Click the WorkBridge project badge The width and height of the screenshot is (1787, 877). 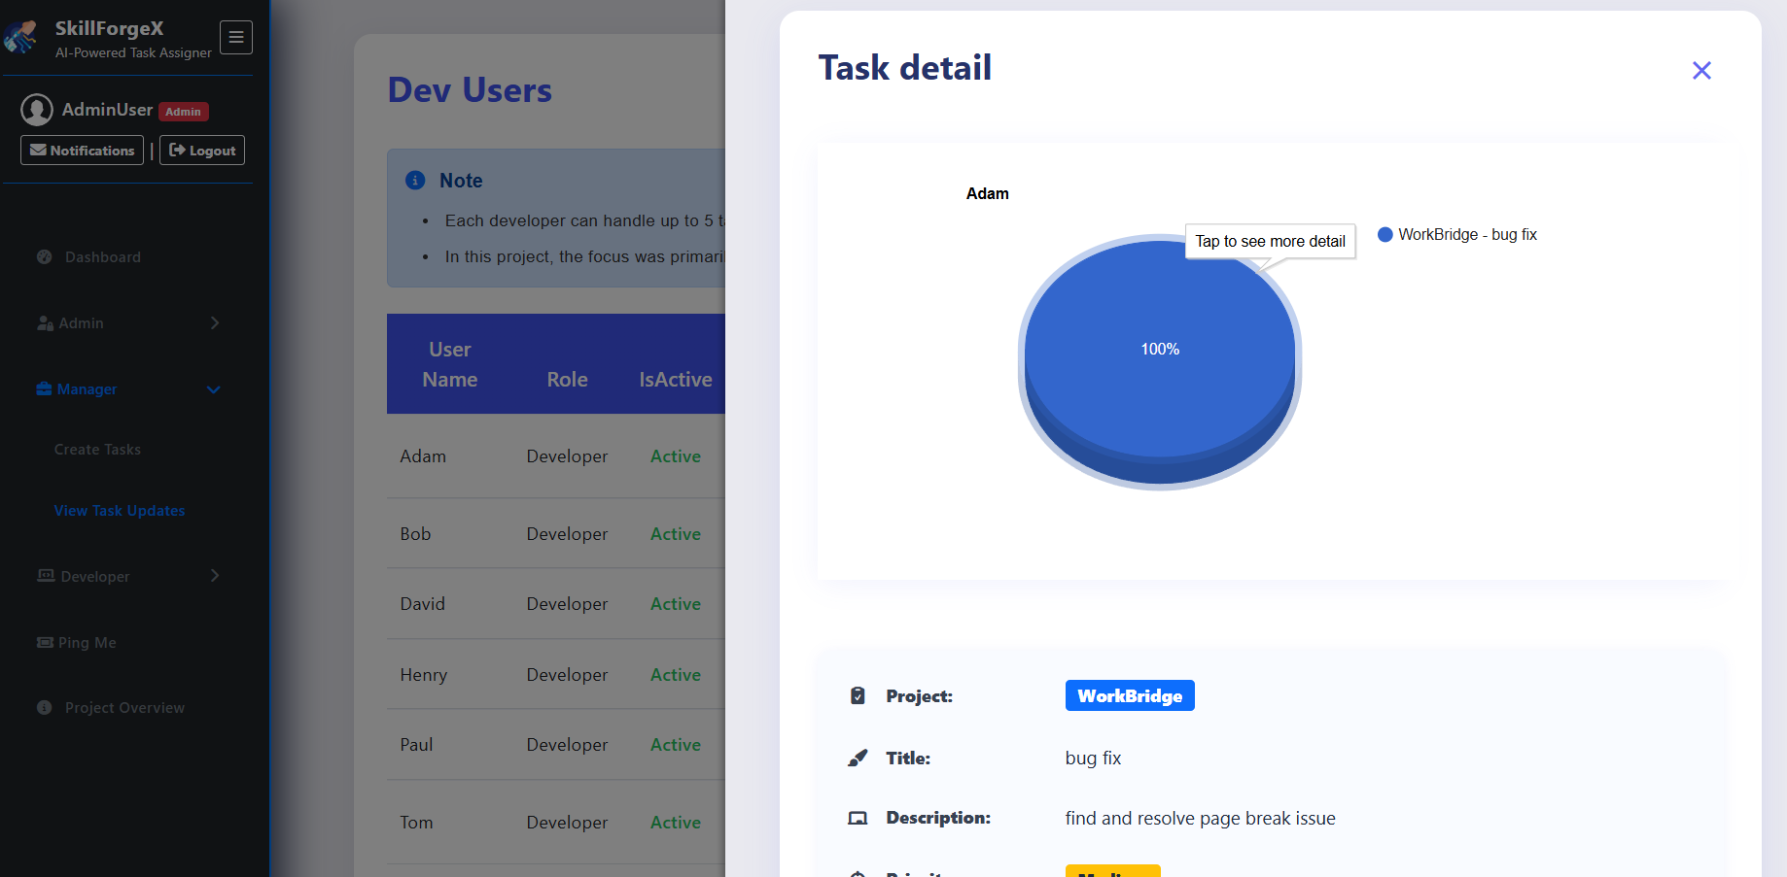[x=1129, y=695]
